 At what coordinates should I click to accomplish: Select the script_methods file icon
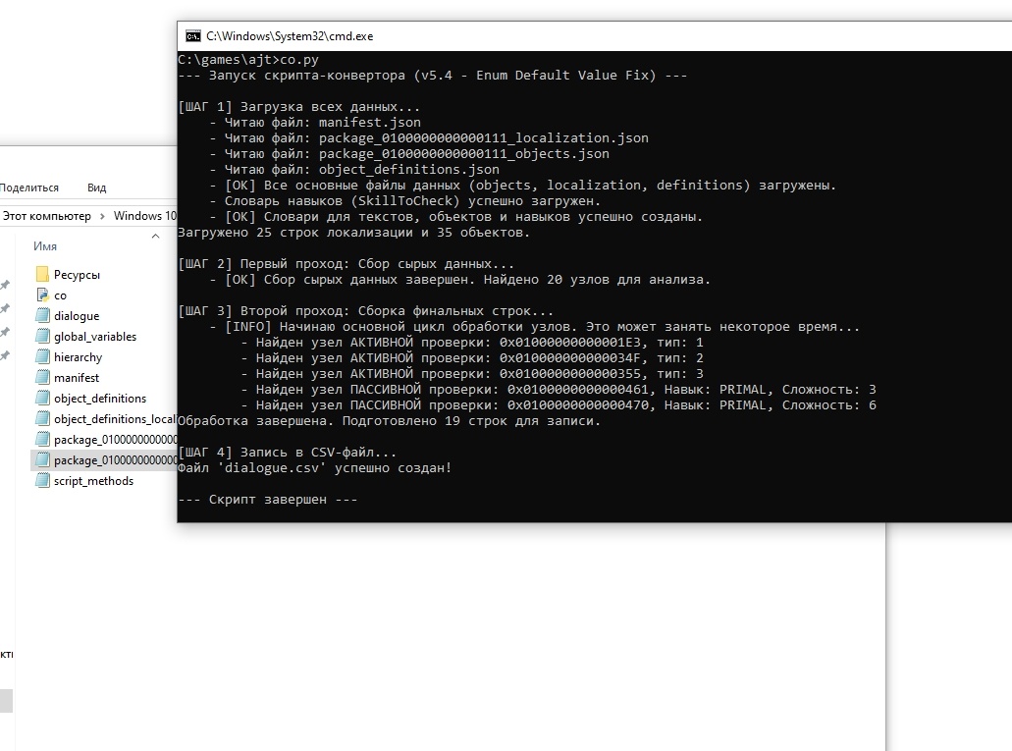(42, 481)
